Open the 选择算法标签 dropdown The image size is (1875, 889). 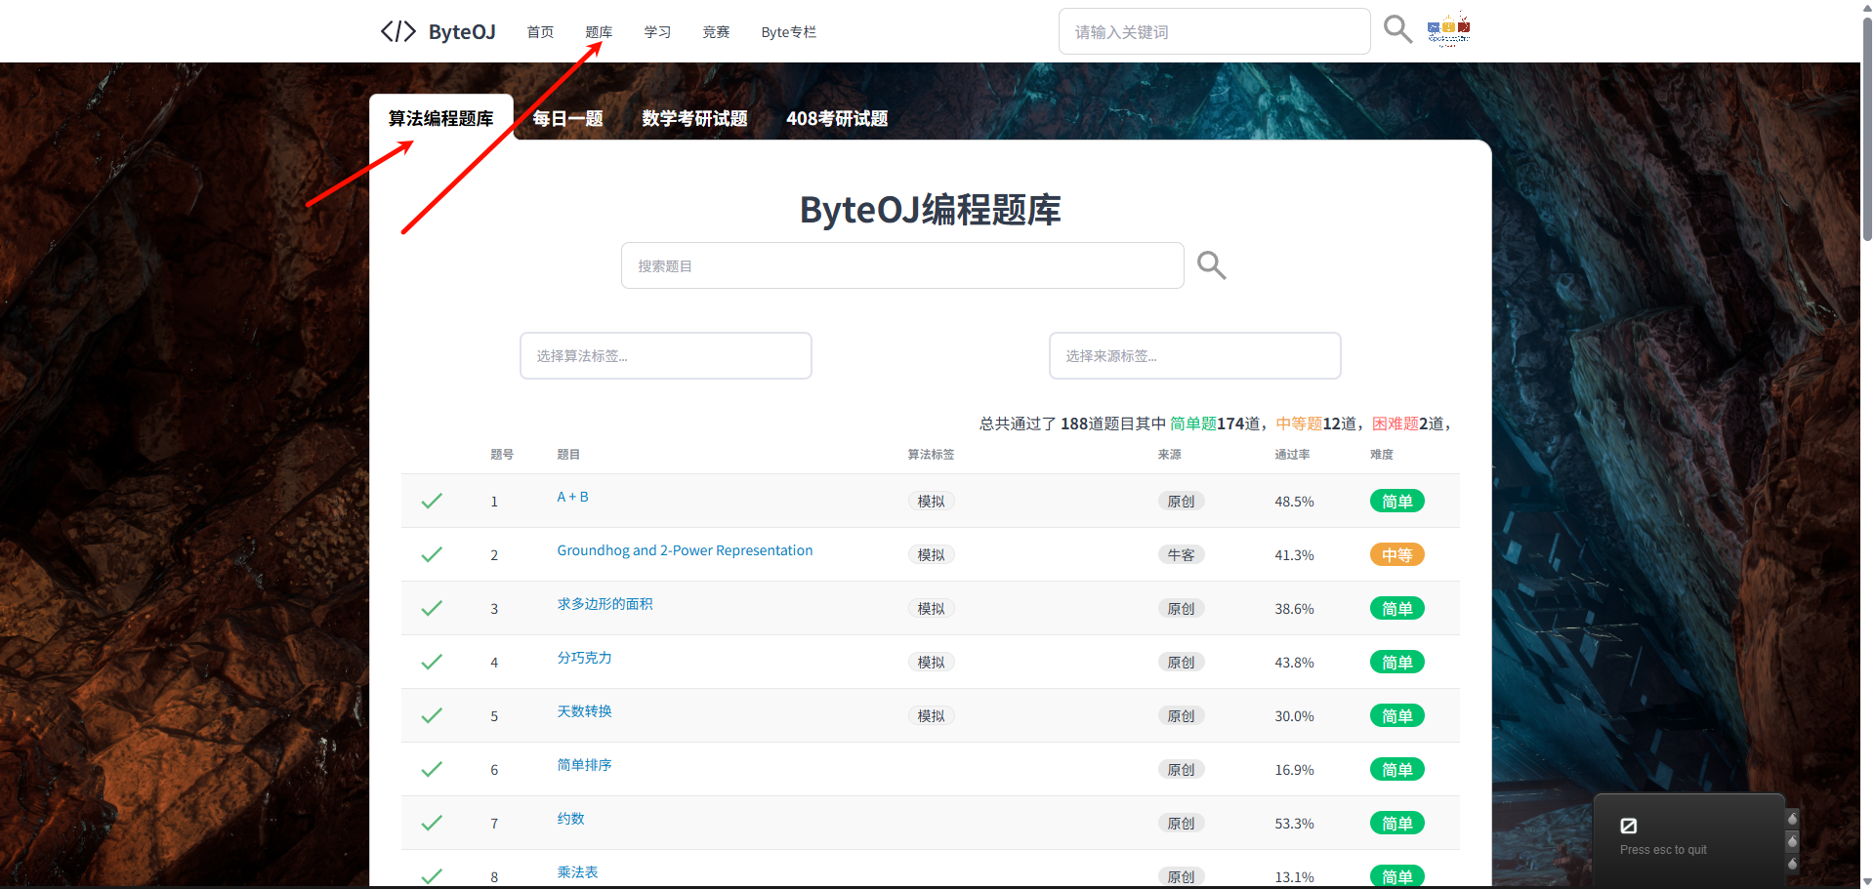click(x=666, y=355)
